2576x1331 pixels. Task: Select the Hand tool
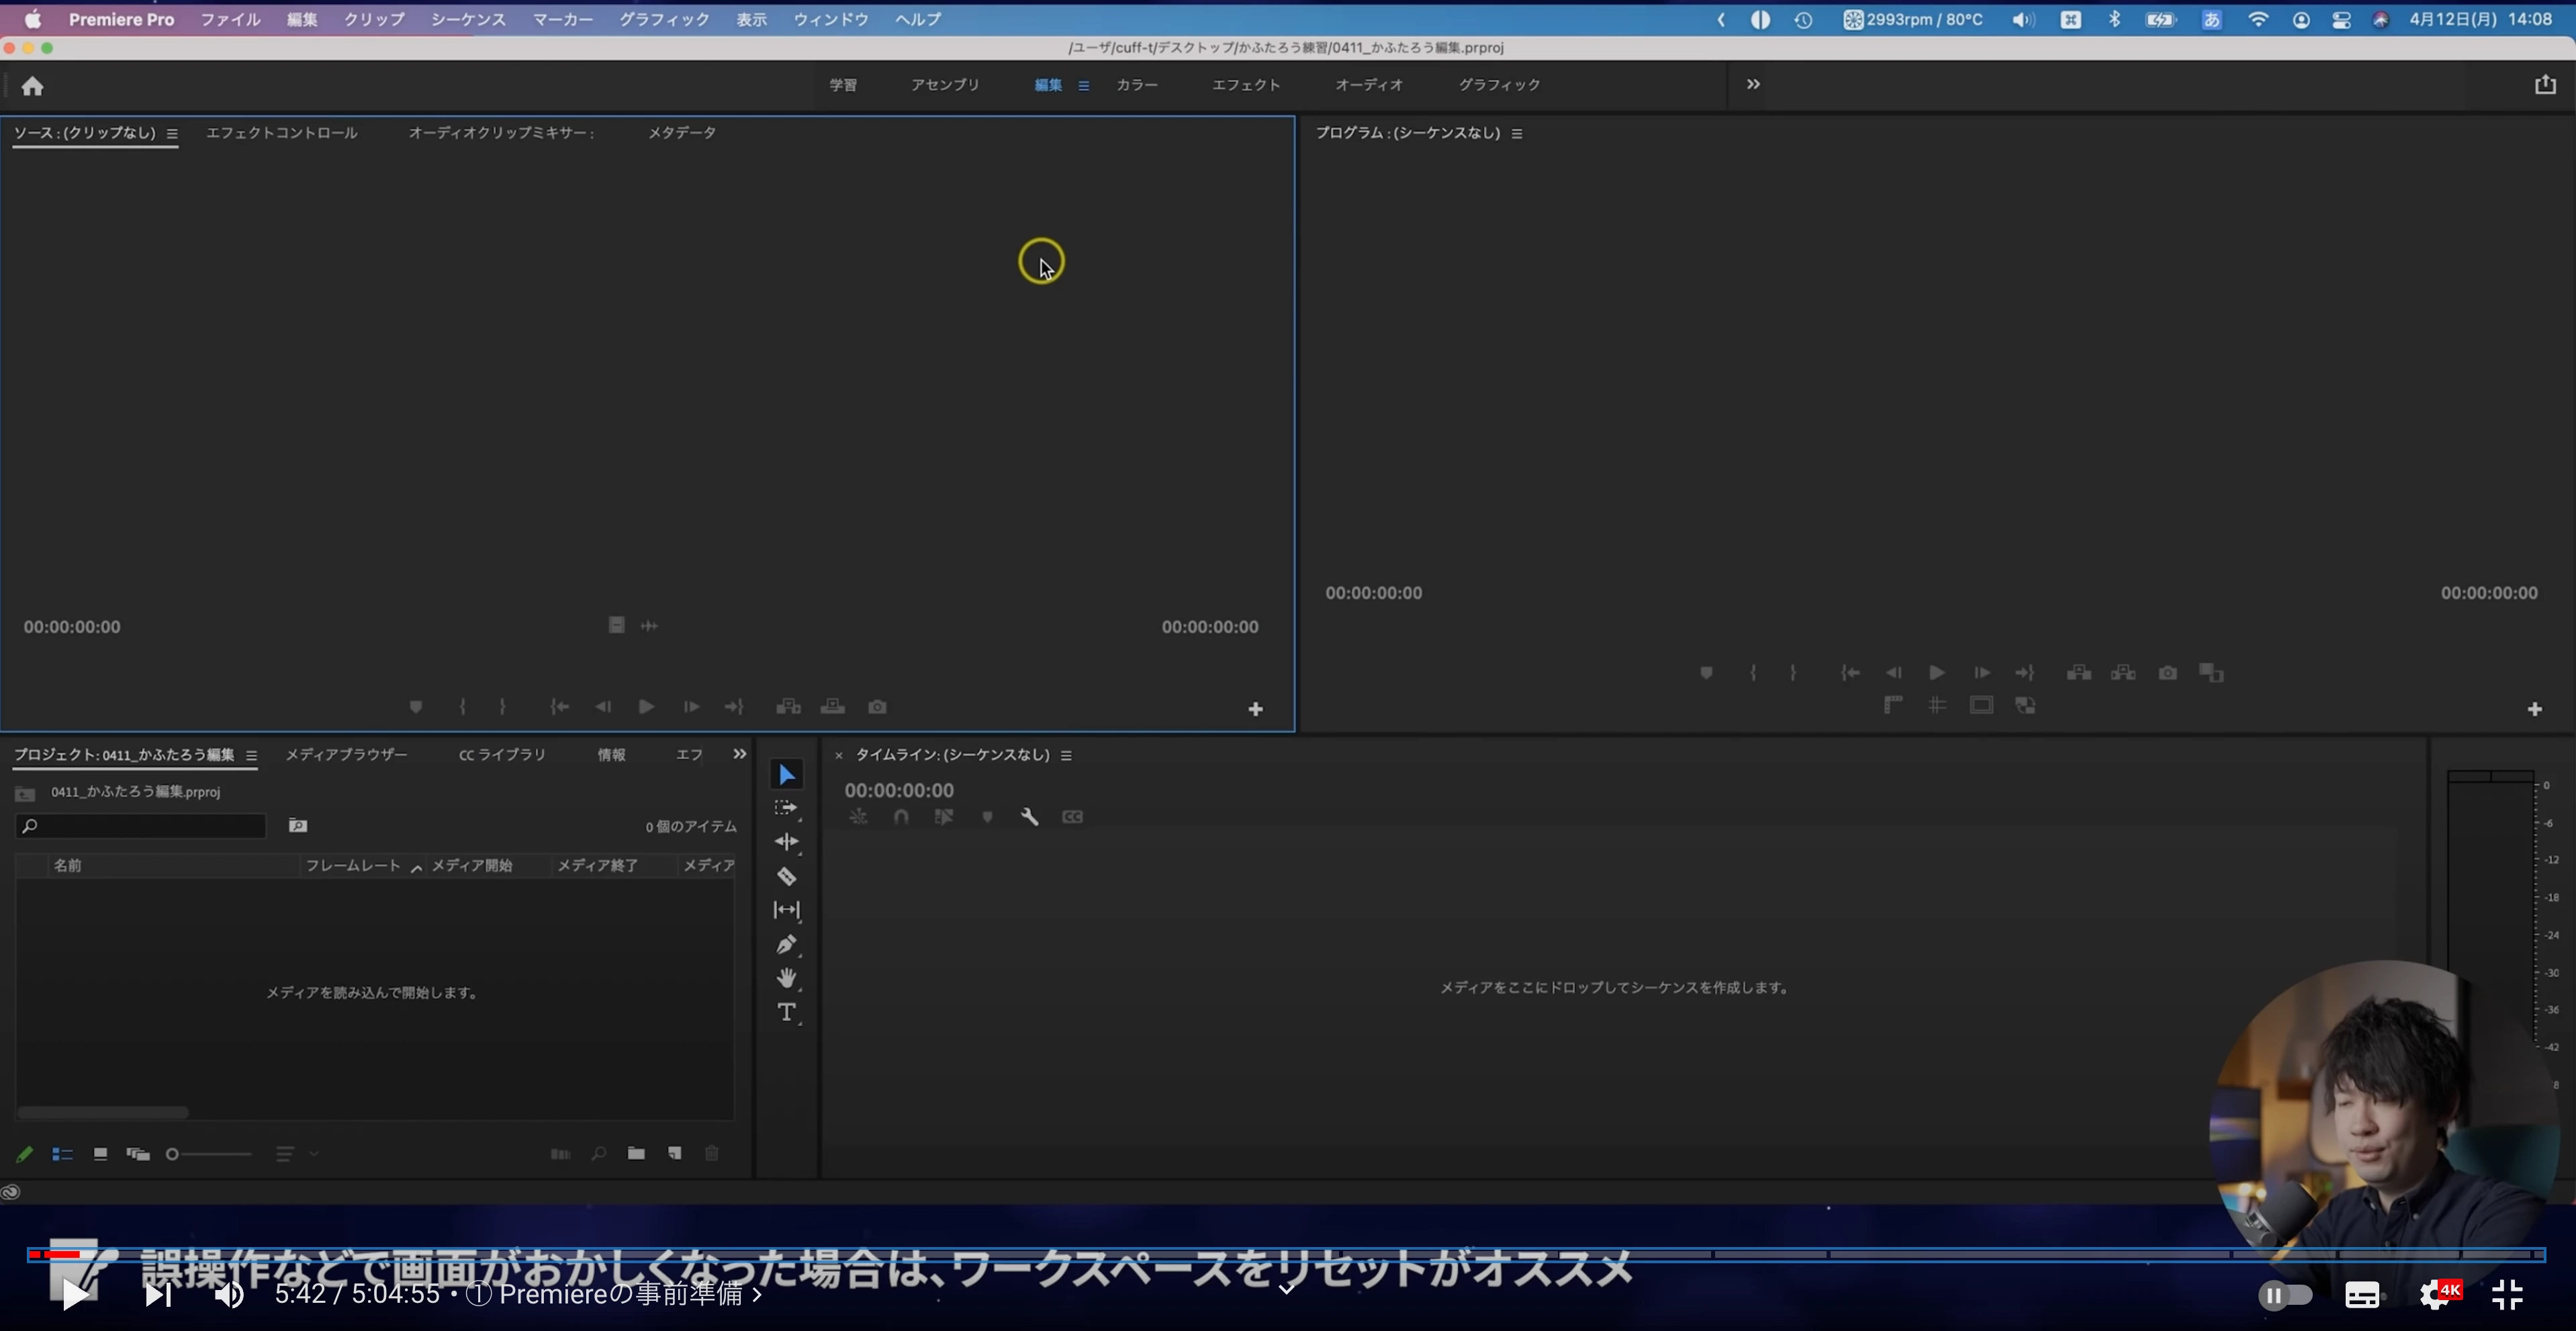click(x=786, y=978)
